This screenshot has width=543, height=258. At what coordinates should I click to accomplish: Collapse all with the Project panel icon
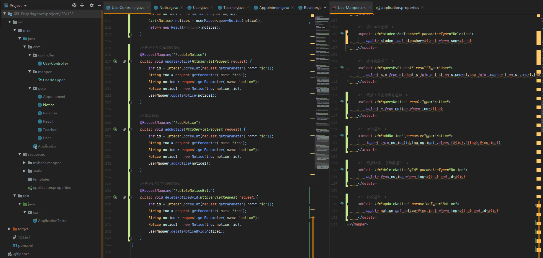pyautogui.click(x=82, y=5)
